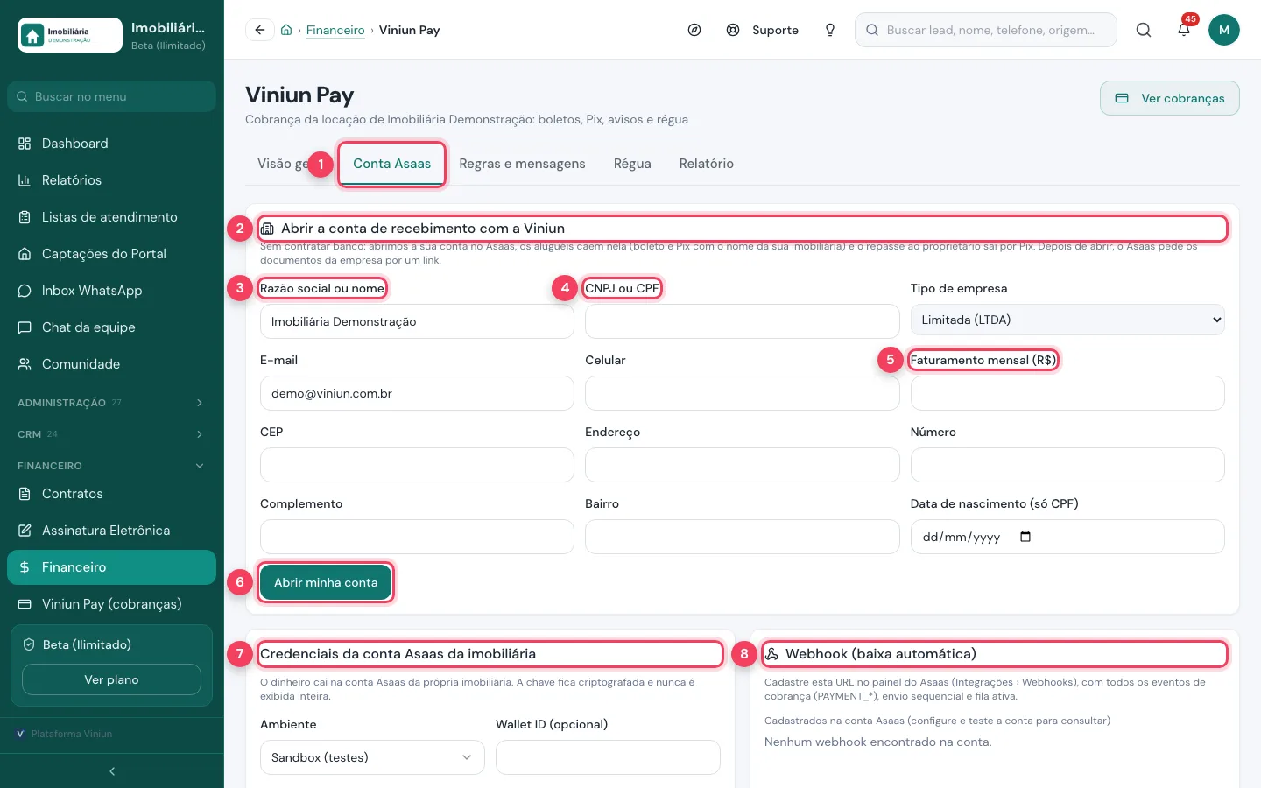Focus the Buscar no menu field
Screen dimensions: 1261x788
pos(111,96)
